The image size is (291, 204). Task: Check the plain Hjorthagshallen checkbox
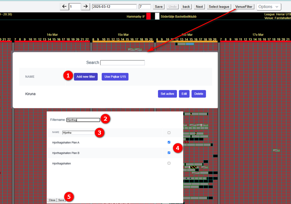pos(169,163)
